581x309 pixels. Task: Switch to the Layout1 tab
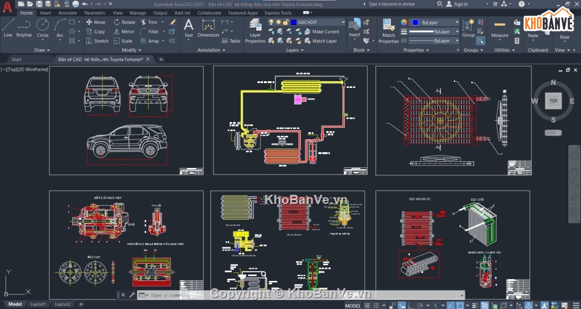coord(39,304)
